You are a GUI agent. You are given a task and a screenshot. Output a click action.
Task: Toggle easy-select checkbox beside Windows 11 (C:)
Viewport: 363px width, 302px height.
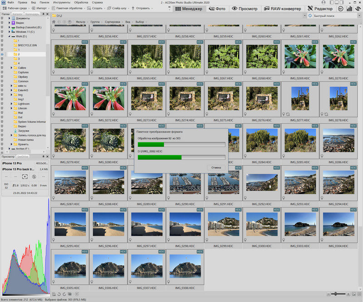(x=2, y=32)
